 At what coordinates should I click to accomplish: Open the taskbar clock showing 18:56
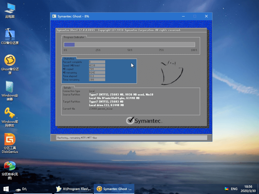[x=248, y=189]
